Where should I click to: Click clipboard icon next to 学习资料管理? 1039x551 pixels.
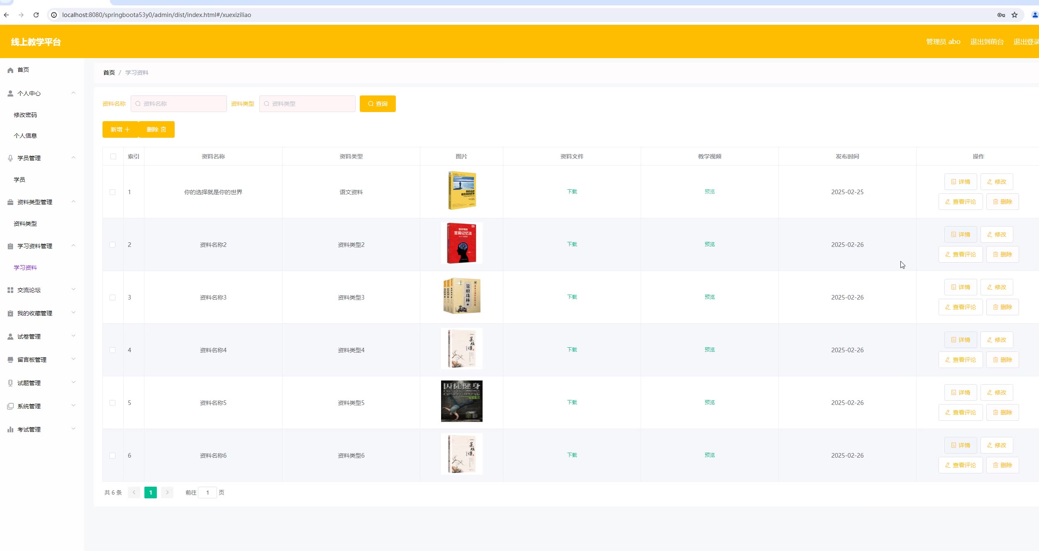[10, 246]
